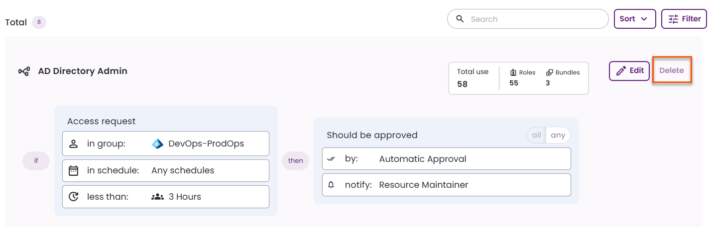
Task: Click the magnifier icon in the search box
Action: tap(460, 19)
